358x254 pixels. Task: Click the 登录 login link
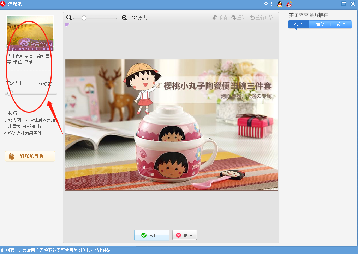[268, 4]
